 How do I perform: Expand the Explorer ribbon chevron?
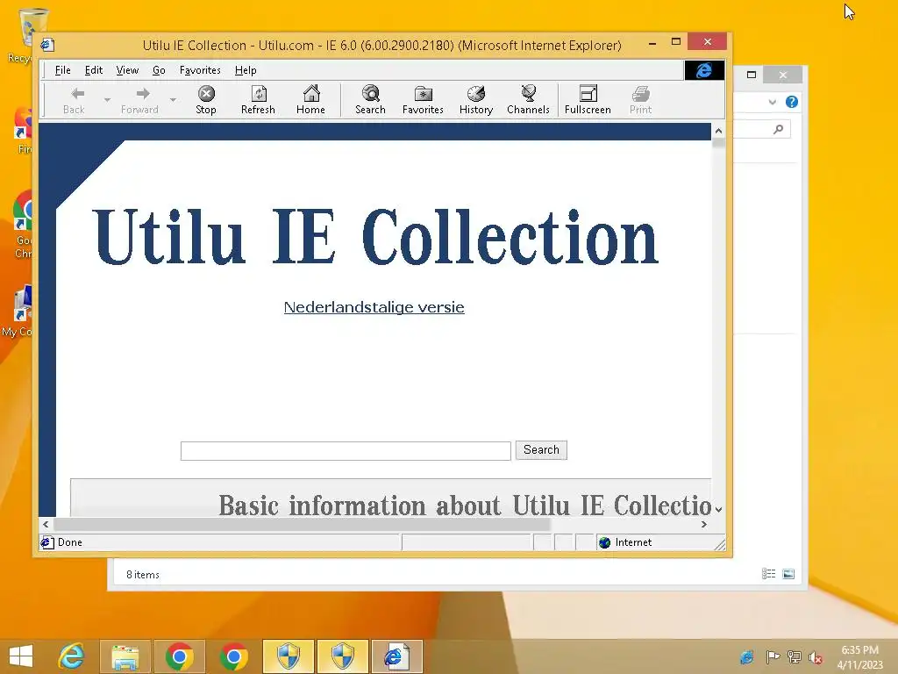772,102
